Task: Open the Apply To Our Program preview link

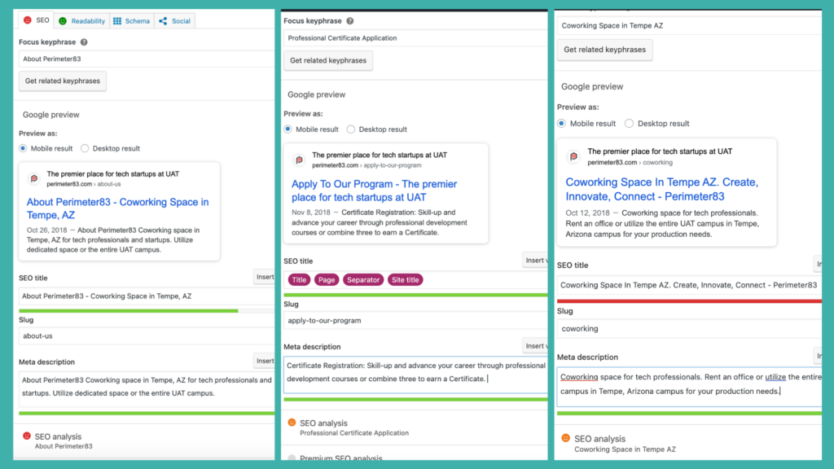Action: point(374,191)
